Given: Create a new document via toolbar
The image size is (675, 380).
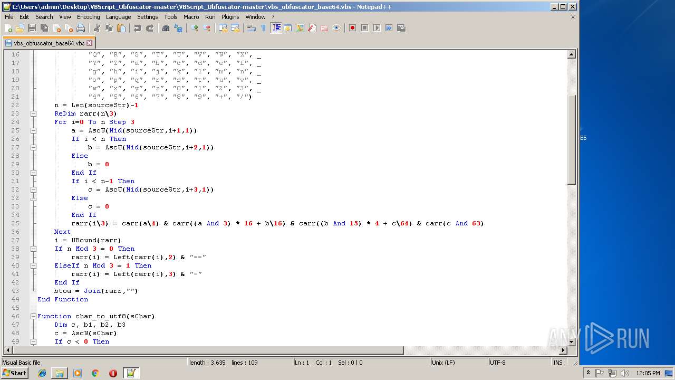Looking at the screenshot, I should pyautogui.click(x=8, y=28).
